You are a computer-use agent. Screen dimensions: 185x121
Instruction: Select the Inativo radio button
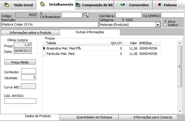point(165,25)
